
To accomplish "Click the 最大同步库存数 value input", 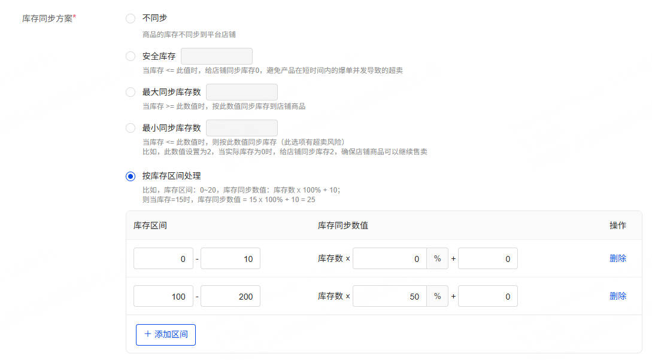I will (242, 92).
